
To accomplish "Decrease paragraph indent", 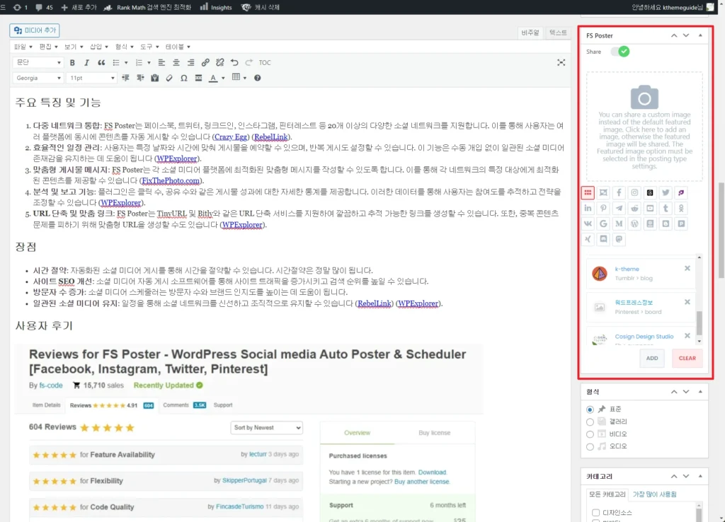I will point(125,78).
